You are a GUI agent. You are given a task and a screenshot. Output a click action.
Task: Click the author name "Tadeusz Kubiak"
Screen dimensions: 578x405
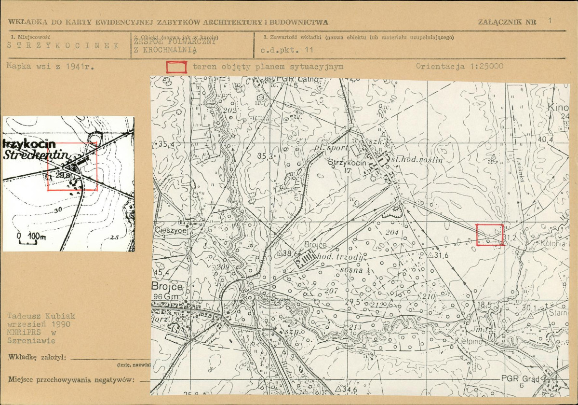pyautogui.click(x=41, y=316)
